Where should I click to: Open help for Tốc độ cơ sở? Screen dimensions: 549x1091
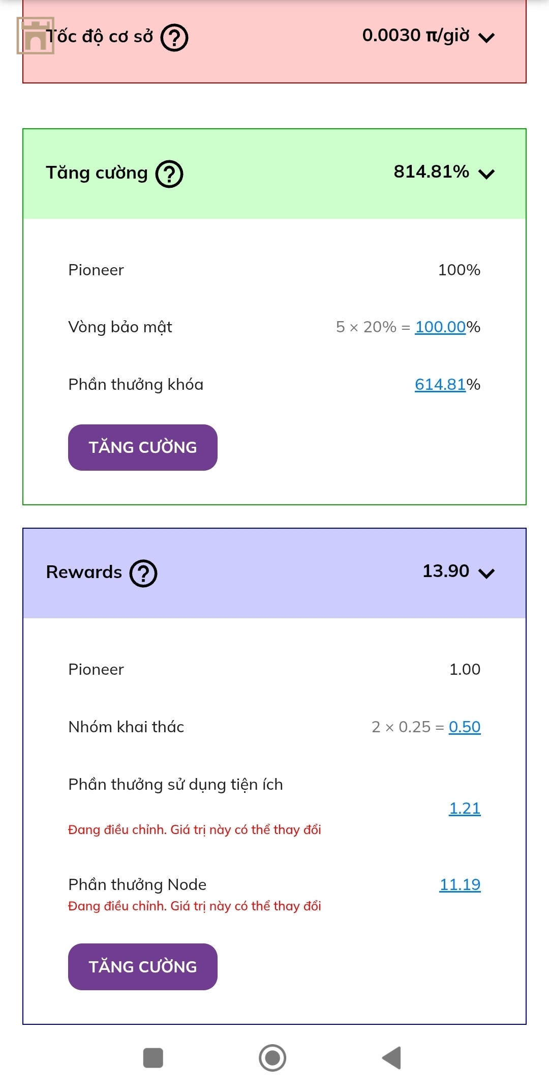(174, 38)
